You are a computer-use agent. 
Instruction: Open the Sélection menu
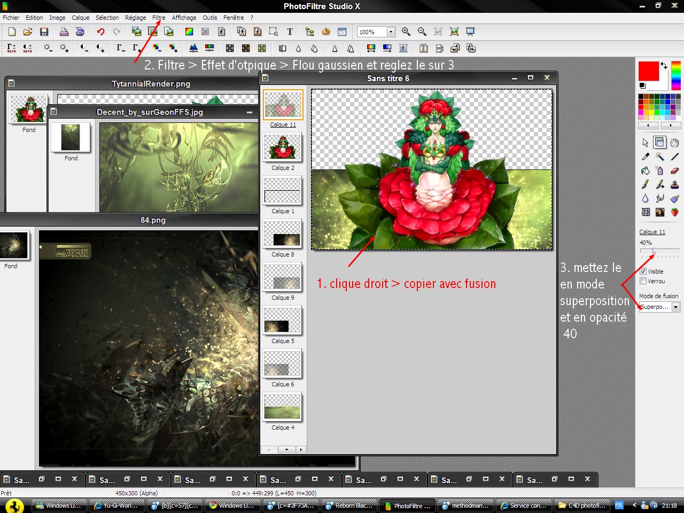[x=107, y=18]
